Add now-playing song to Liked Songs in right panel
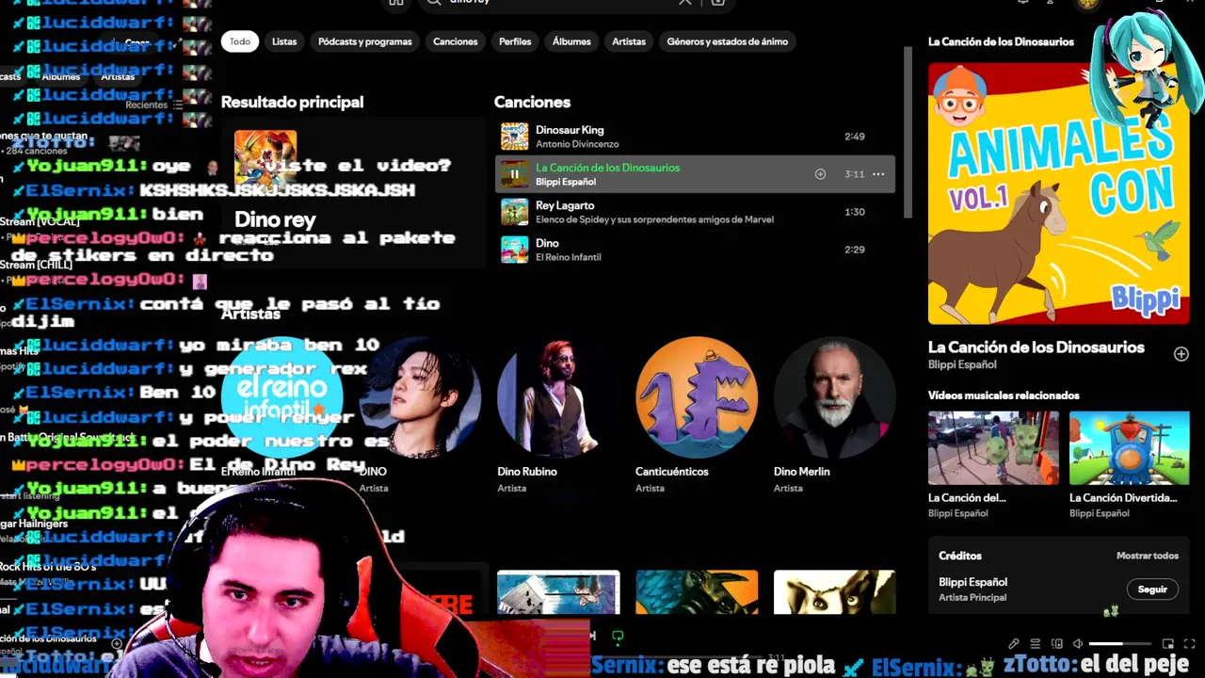This screenshot has width=1205, height=678. (x=1181, y=354)
